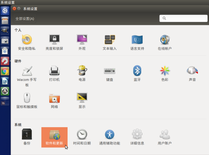Open Software Updater in the launcher

tap(5, 91)
